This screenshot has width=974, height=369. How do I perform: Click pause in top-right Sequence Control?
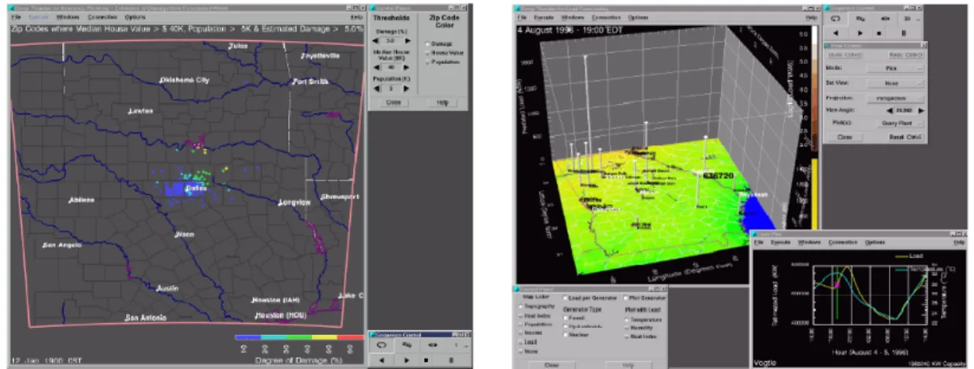pos(904,33)
